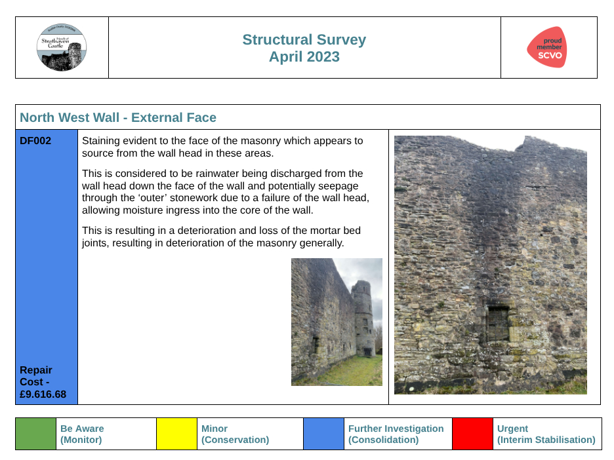The height and width of the screenshot is (460, 614).
Task: Click the paragraph starting 'Staining evident'
Action: (x=222, y=147)
